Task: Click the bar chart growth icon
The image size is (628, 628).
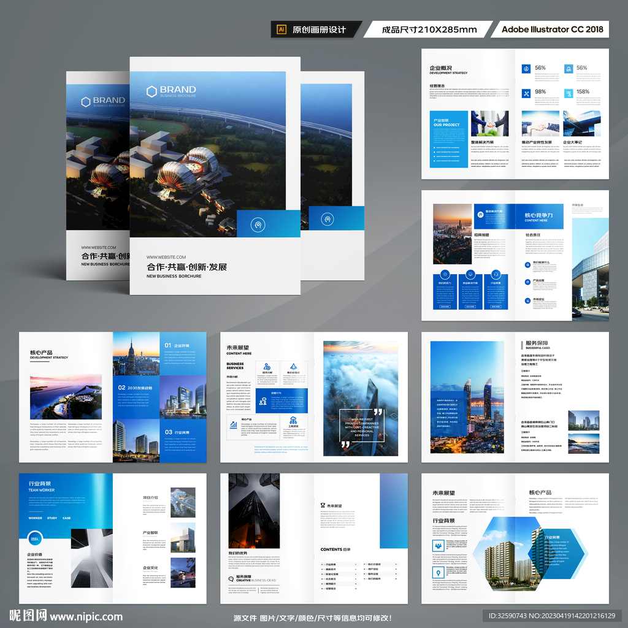Action: (x=234, y=425)
